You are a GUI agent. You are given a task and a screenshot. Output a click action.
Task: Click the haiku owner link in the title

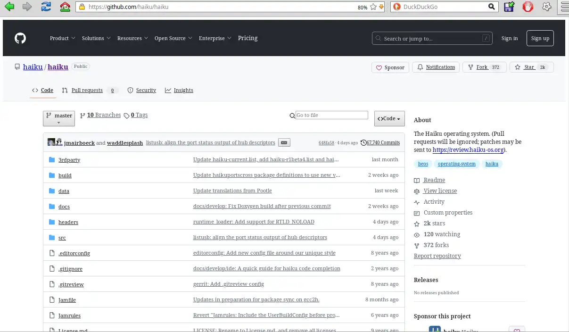tap(33, 67)
